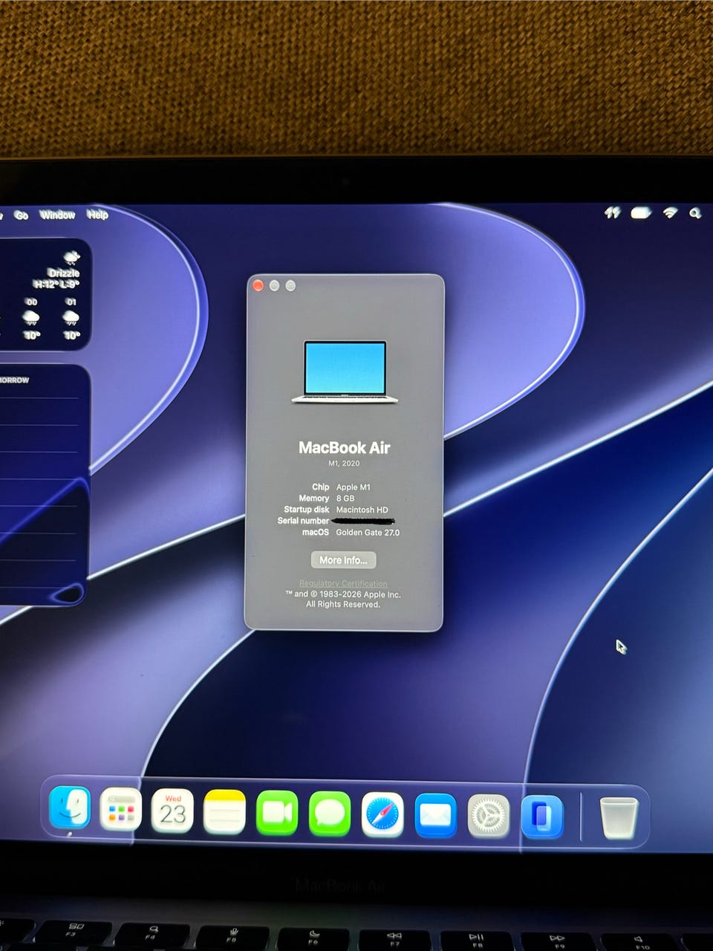Open the Help menu

pyautogui.click(x=97, y=215)
